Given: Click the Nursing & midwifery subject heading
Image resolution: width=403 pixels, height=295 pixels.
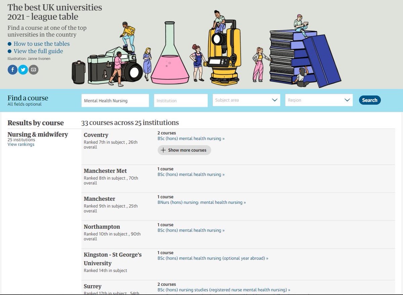Looking at the screenshot, I should pyautogui.click(x=38, y=134).
